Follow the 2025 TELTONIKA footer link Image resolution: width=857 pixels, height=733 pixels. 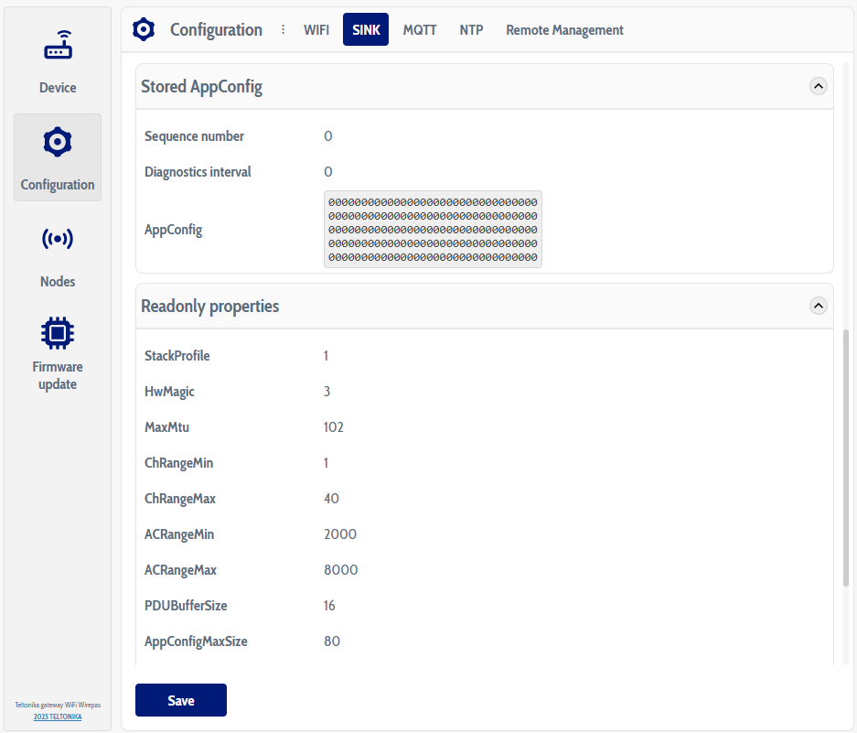pos(58,717)
